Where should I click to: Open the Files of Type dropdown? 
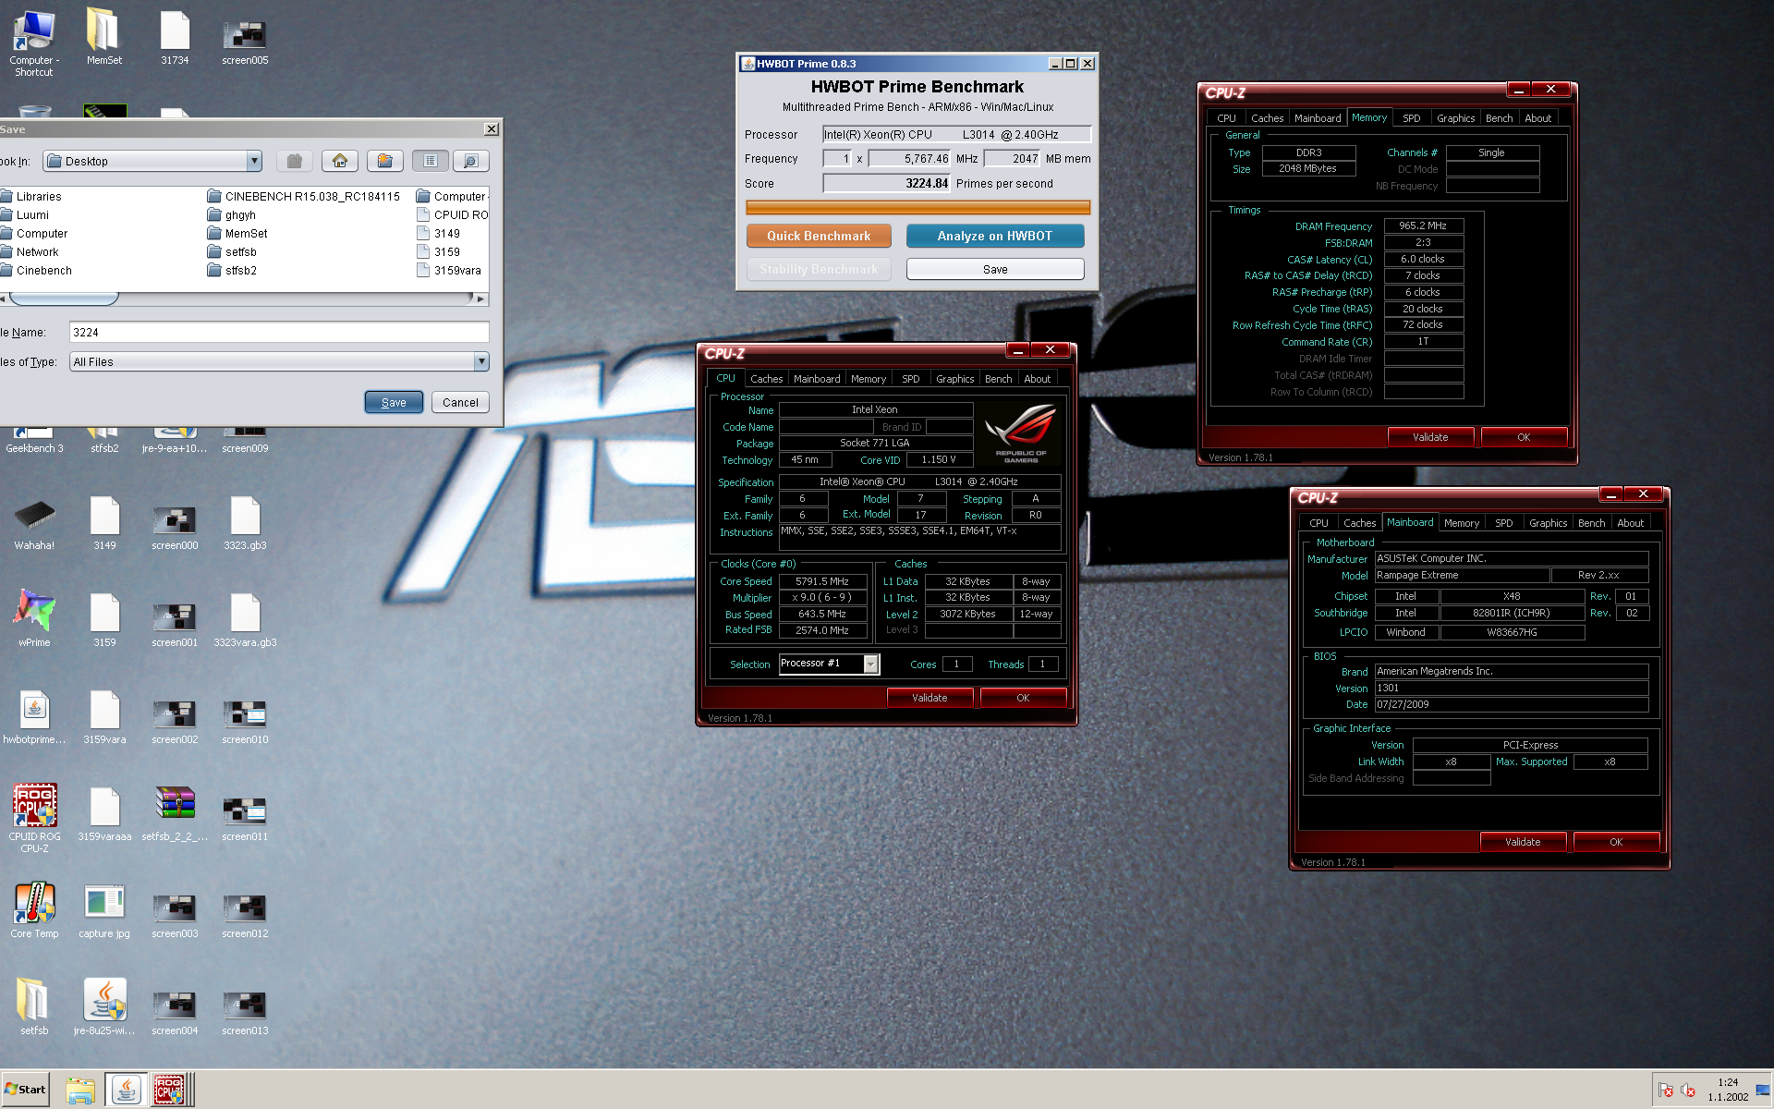coord(480,361)
